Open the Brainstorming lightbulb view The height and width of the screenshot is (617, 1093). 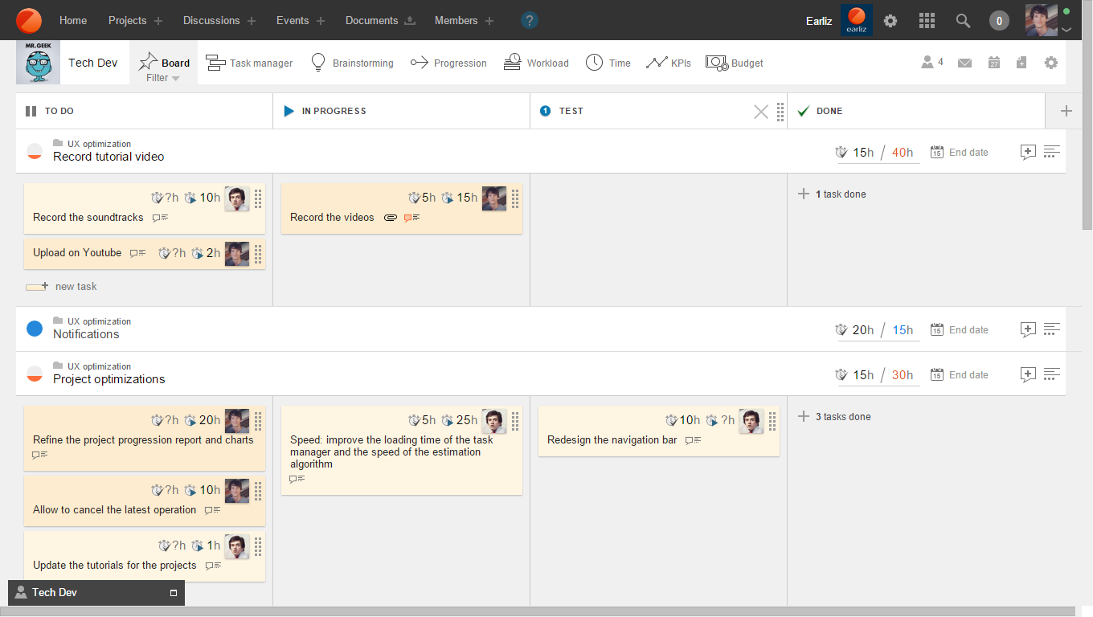coord(351,63)
